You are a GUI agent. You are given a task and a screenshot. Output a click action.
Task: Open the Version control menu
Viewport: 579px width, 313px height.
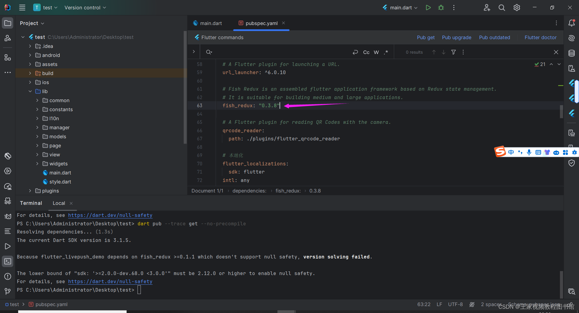coord(85,8)
